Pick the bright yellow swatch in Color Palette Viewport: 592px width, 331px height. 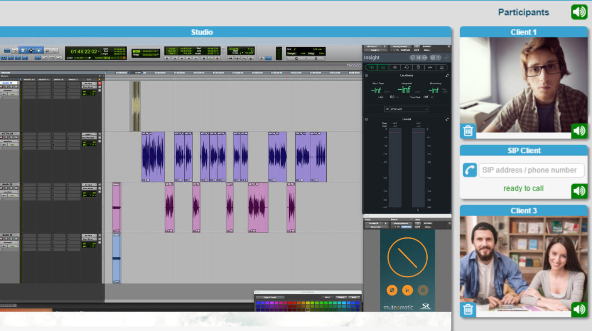[307, 303]
